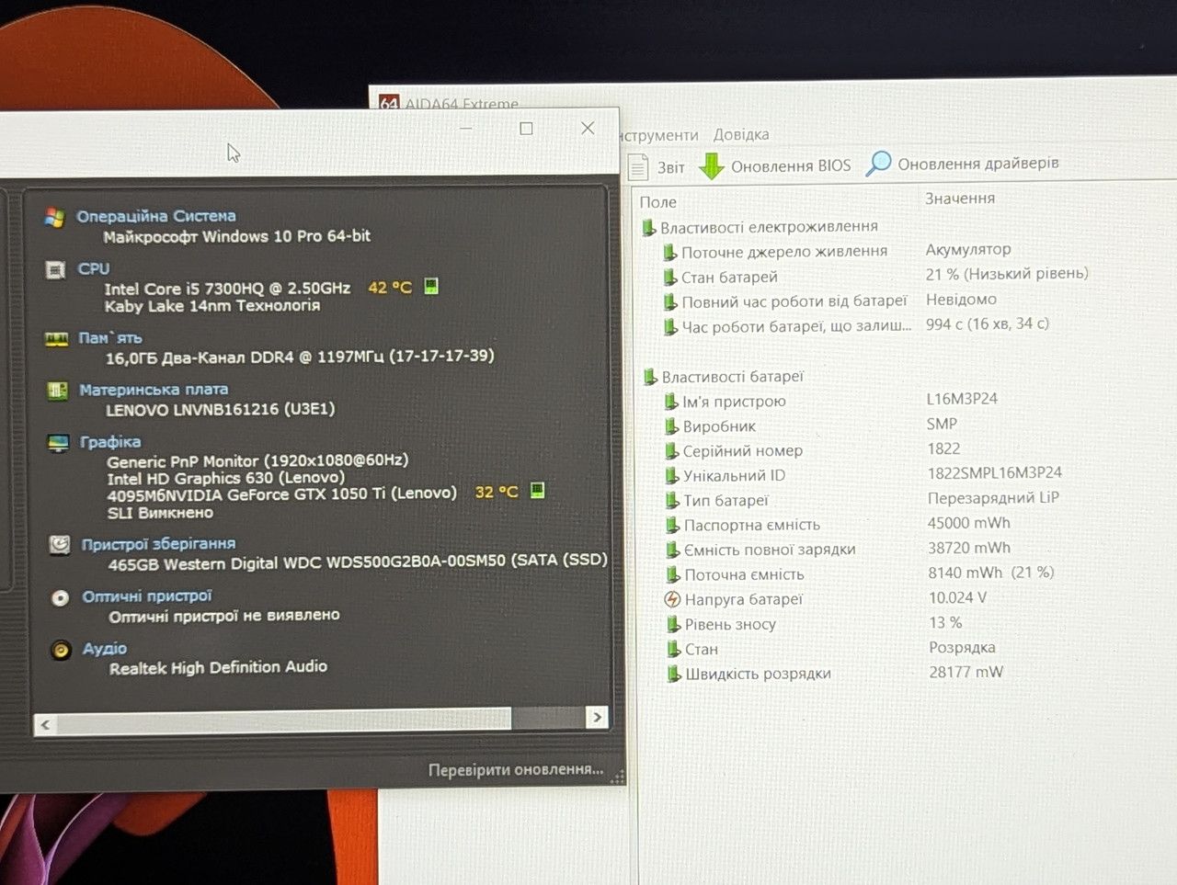Select the Властивості електроживлення group row

(x=760, y=227)
